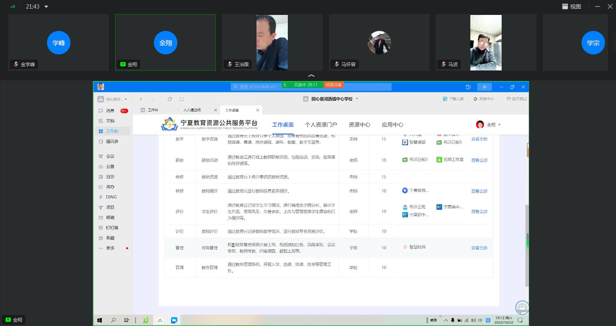This screenshot has width=616, height=326.
Task: Switch to the 人人通空间 tab
Action: coord(192,110)
